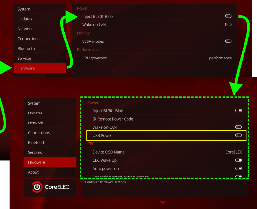Click the CoreELEC power logo icon
The width and height of the screenshot is (257, 209).
(x=37, y=187)
